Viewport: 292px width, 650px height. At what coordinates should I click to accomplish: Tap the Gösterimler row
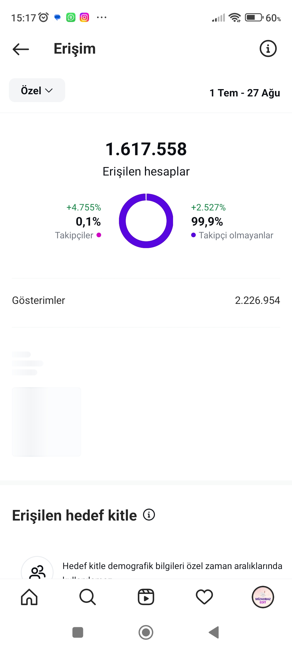(x=146, y=300)
